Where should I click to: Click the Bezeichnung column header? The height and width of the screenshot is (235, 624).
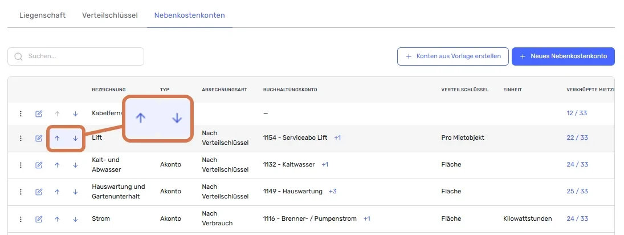pos(109,90)
